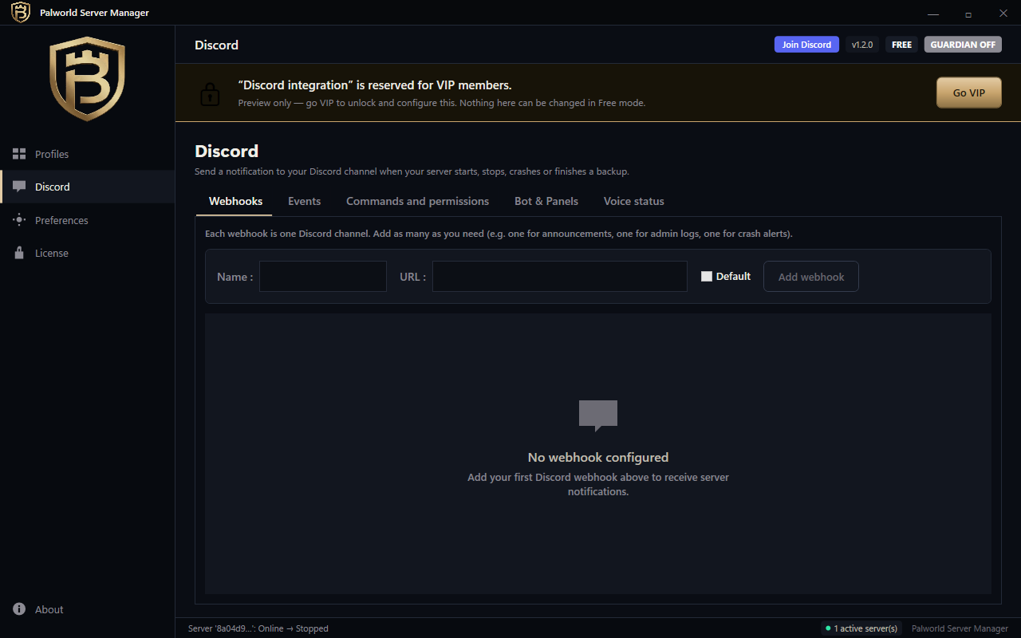
Task: Click the 'Default' checkbox label text
Action: (733, 277)
